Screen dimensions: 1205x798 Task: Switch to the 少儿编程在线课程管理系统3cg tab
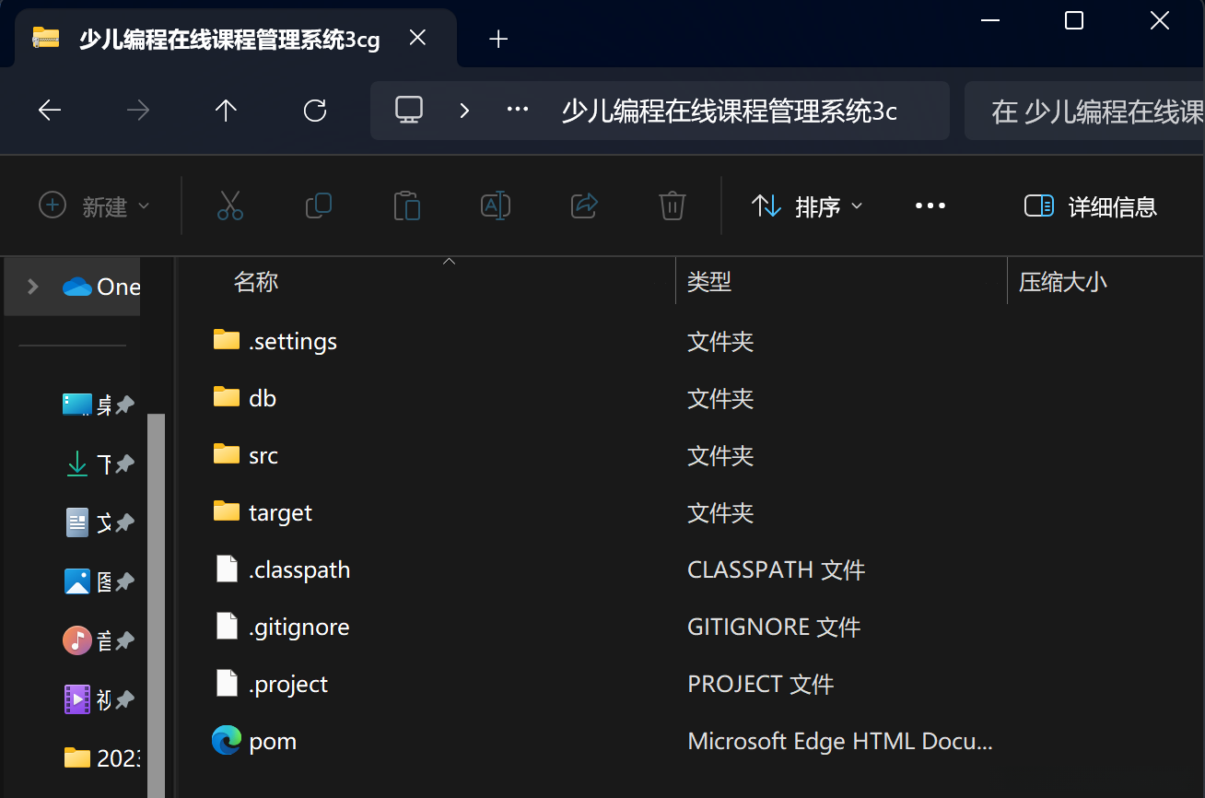tap(236, 39)
